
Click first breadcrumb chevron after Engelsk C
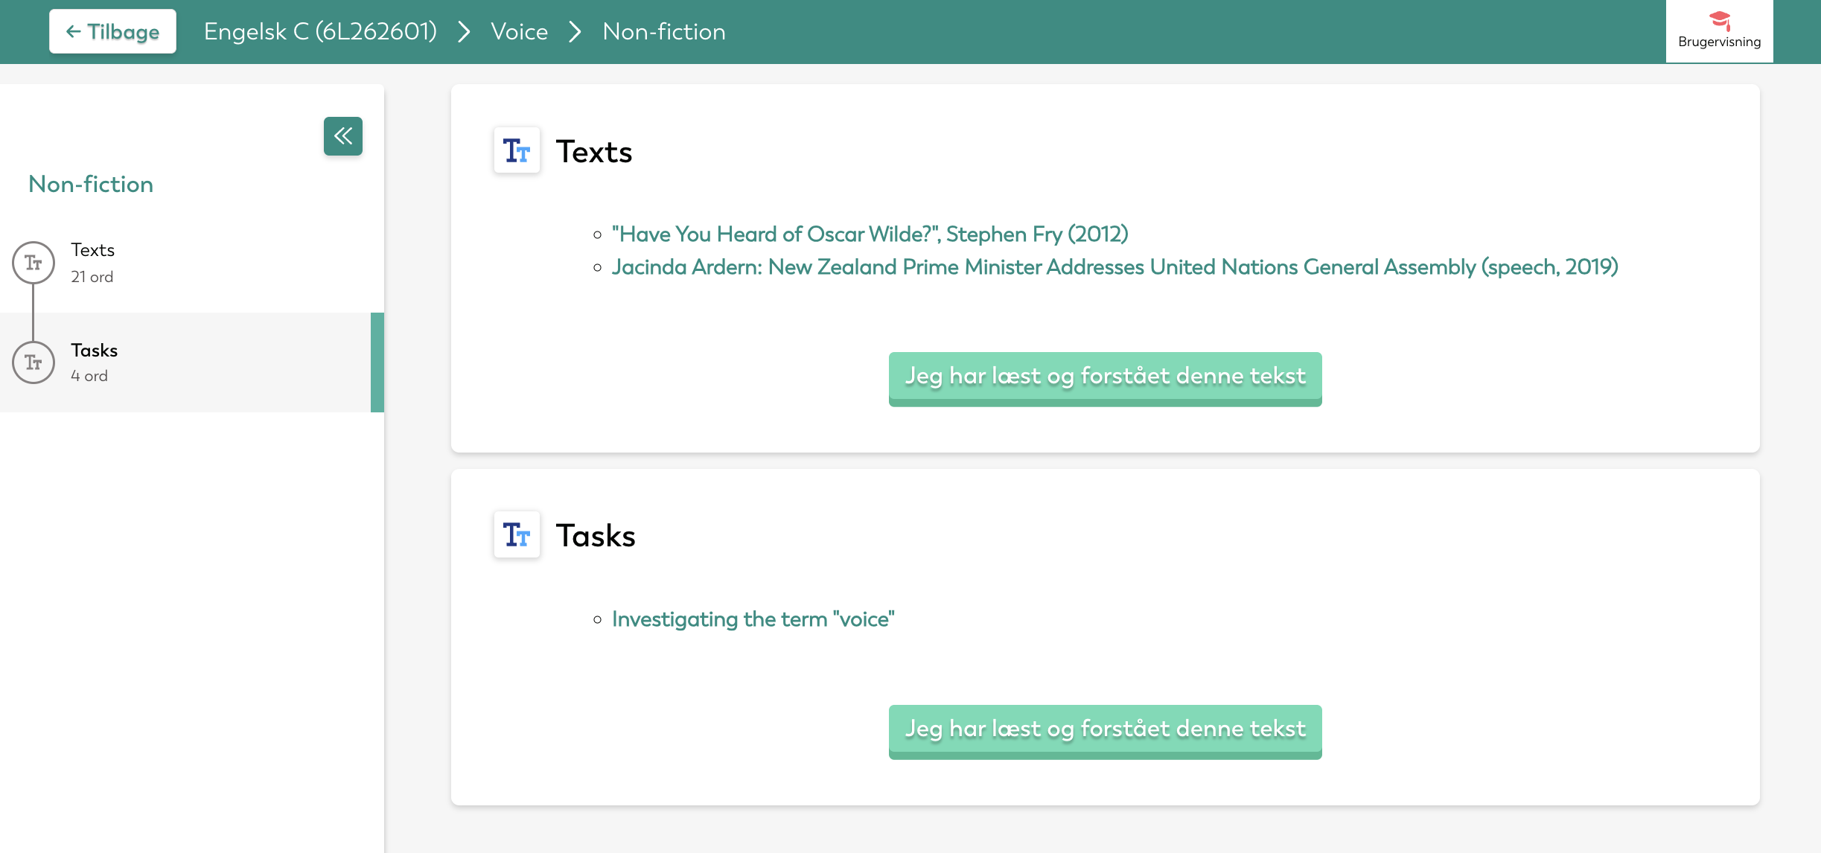pyautogui.click(x=464, y=31)
